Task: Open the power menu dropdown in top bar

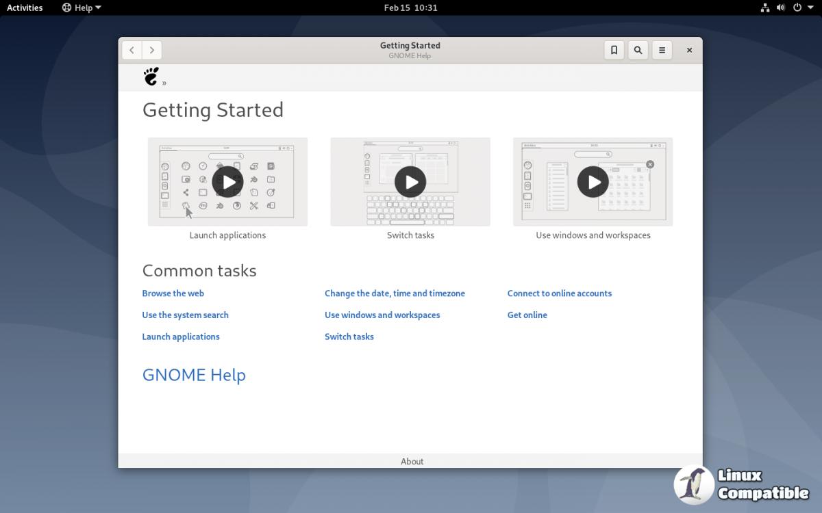Action: [802, 8]
